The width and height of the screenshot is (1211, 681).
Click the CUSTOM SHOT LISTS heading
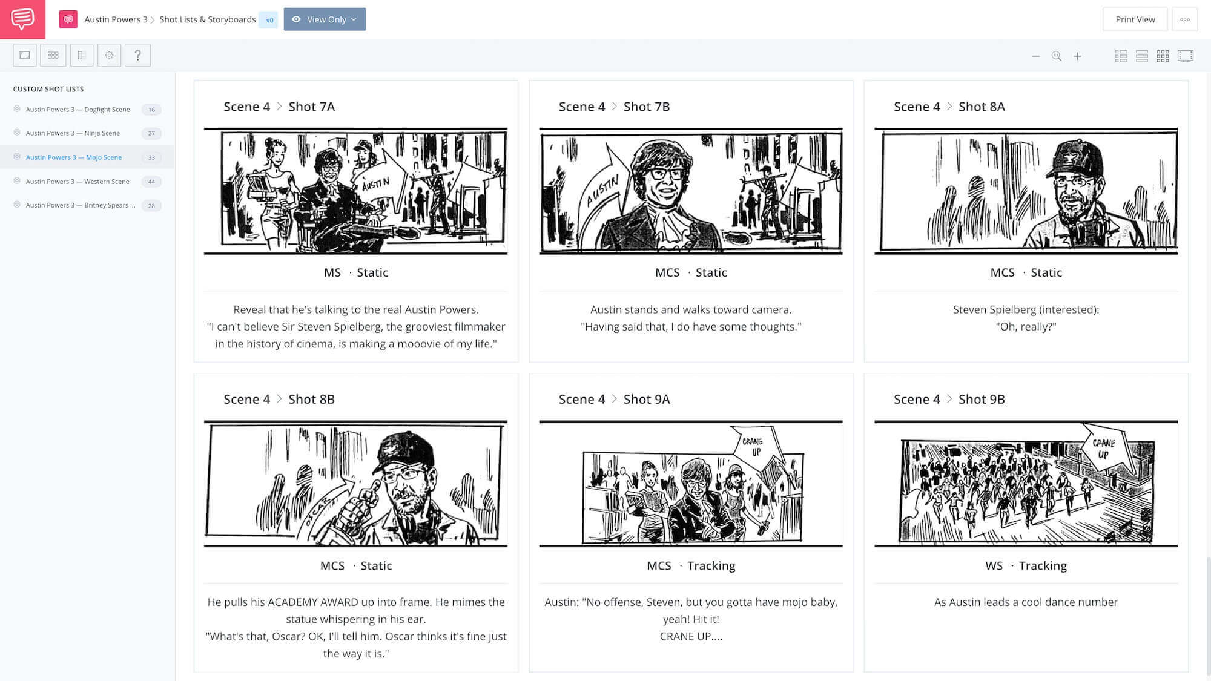(x=48, y=89)
